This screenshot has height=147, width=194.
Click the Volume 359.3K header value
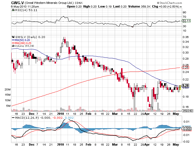[139, 7]
